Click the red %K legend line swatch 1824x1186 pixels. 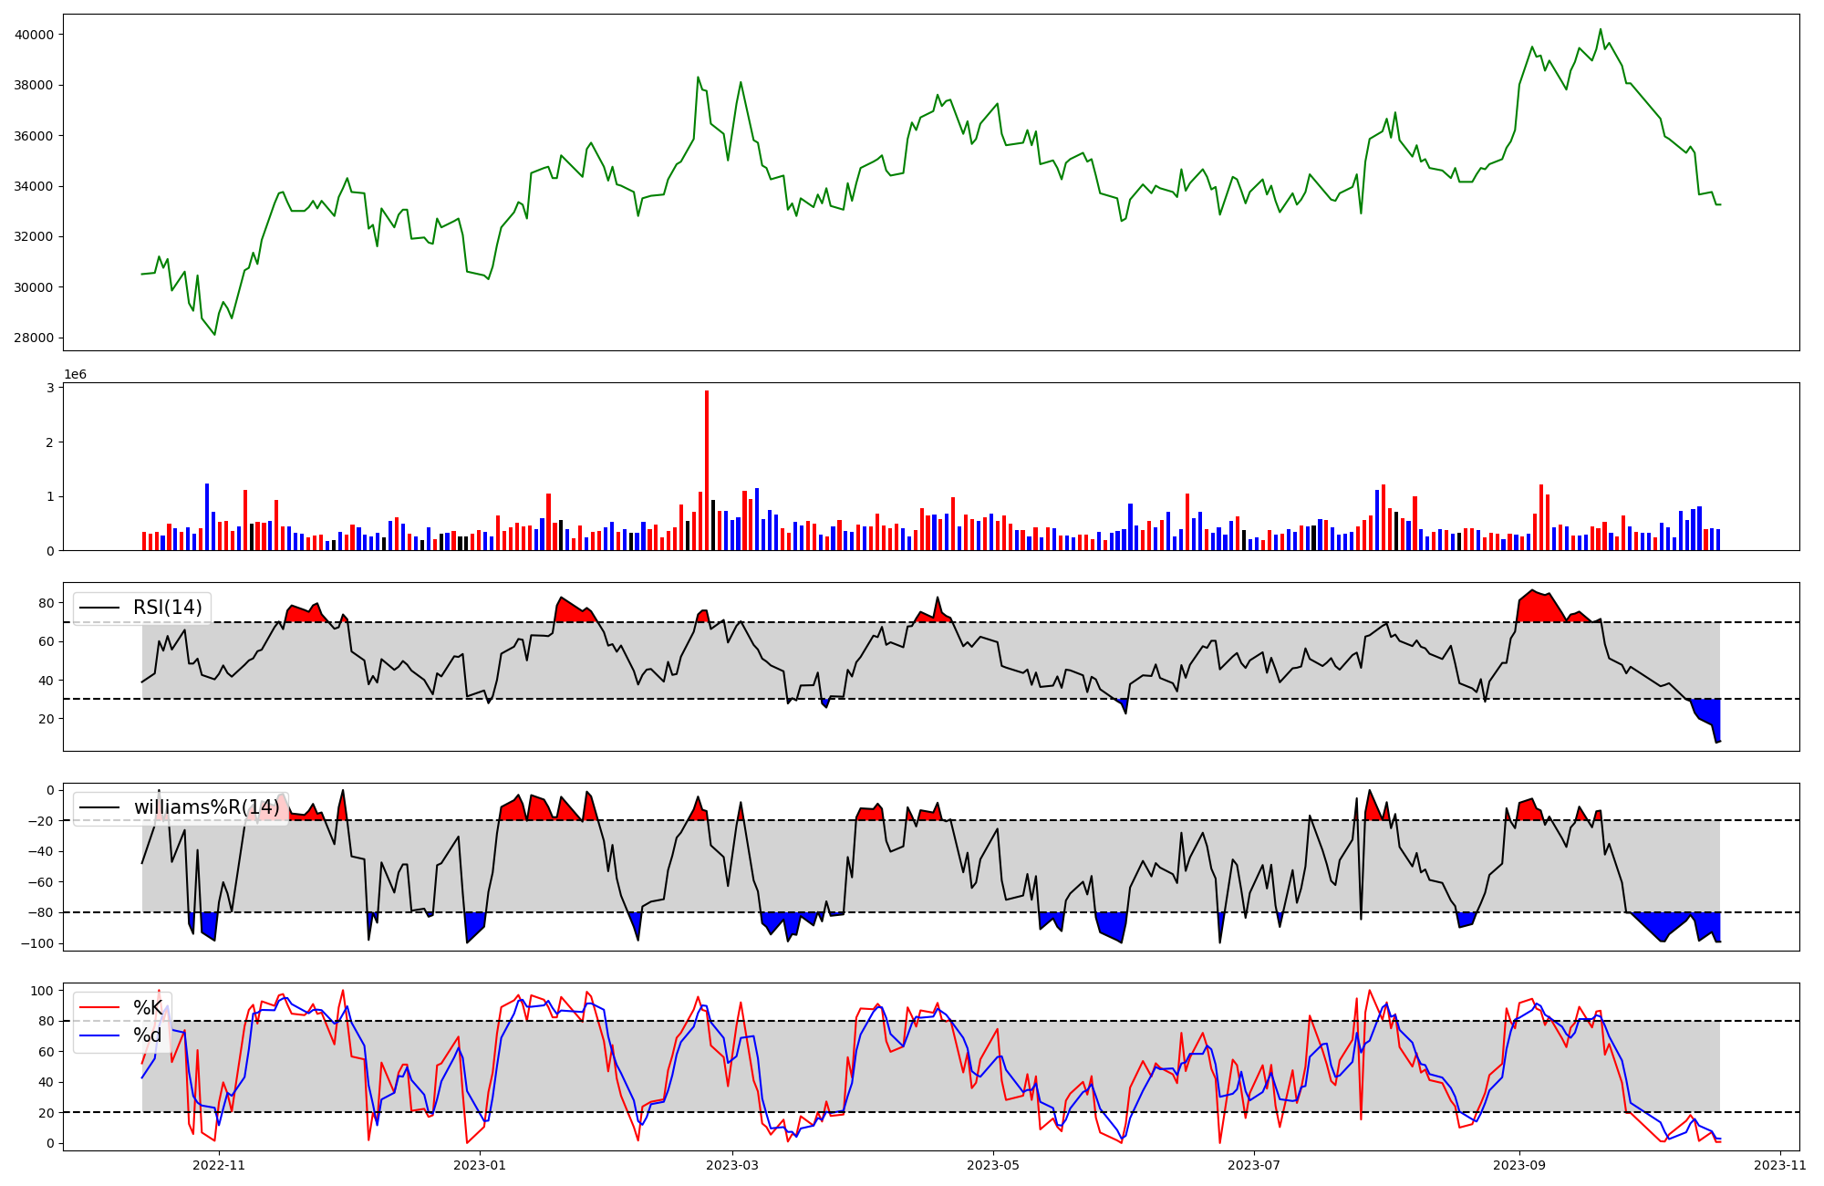tap(99, 1008)
